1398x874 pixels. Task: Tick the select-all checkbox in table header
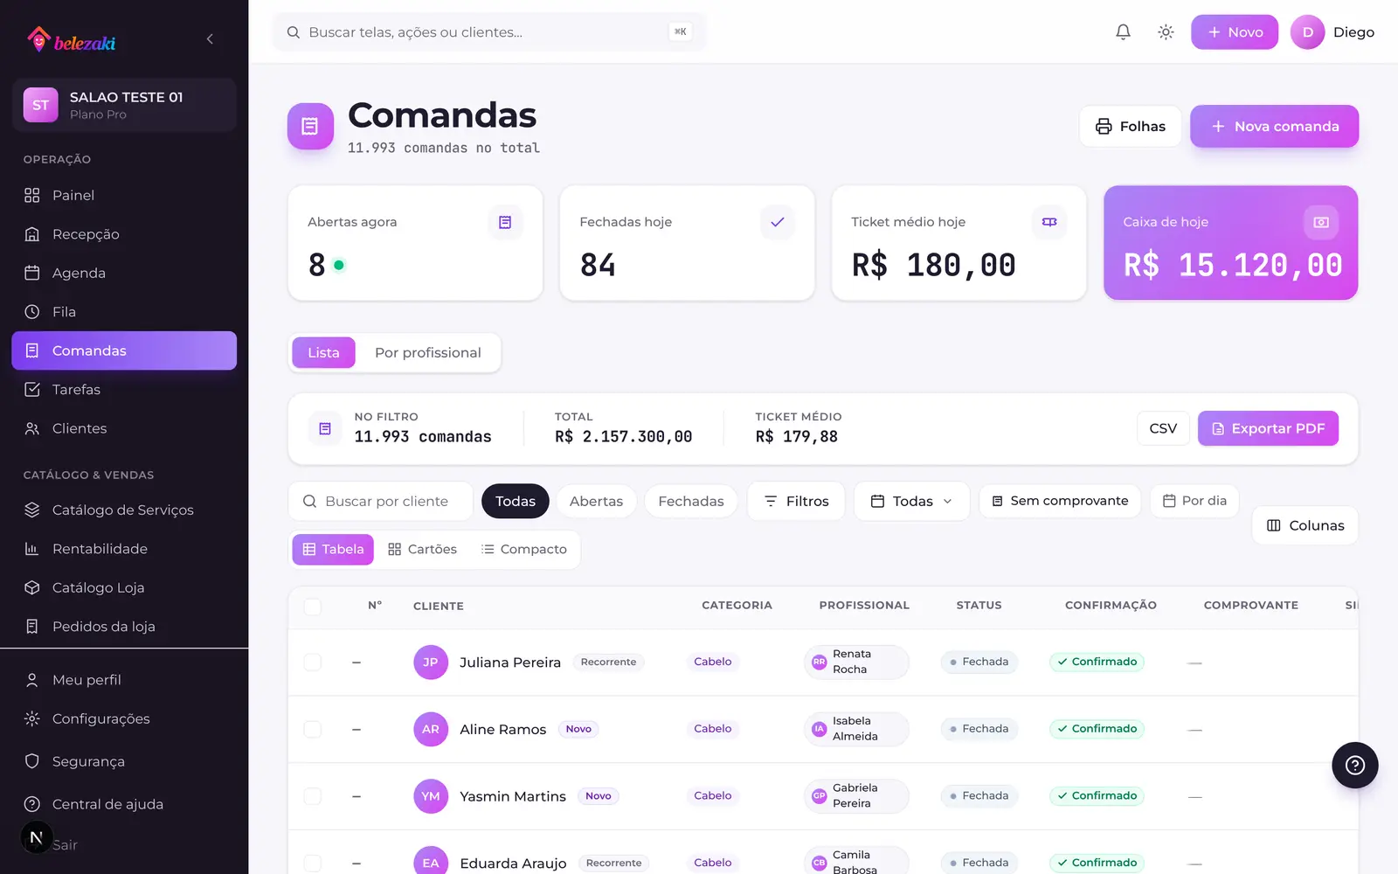click(x=313, y=606)
